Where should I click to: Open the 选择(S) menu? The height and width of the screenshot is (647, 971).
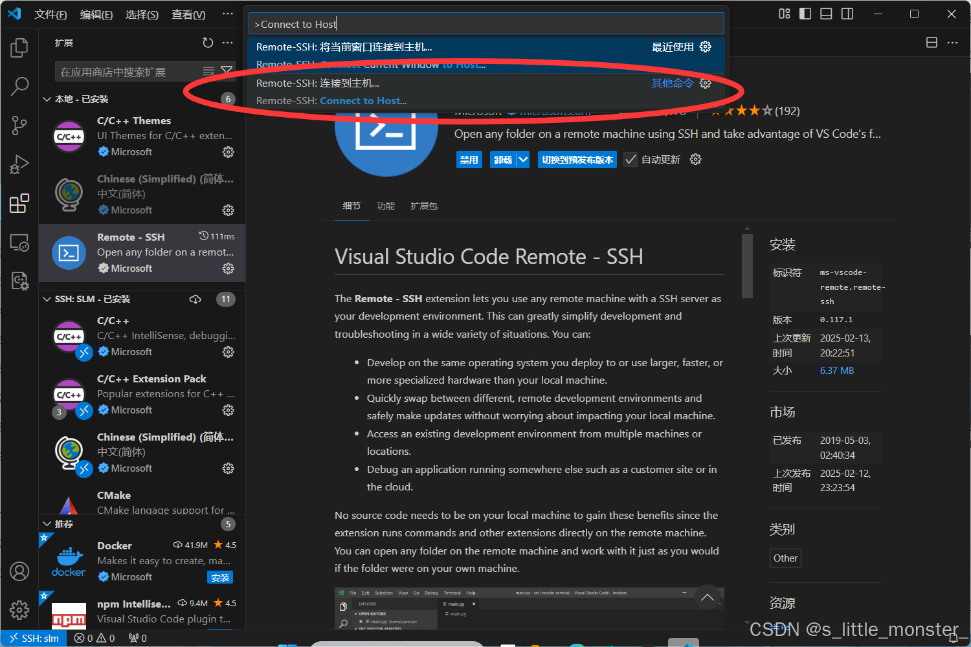[x=142, y=14]
